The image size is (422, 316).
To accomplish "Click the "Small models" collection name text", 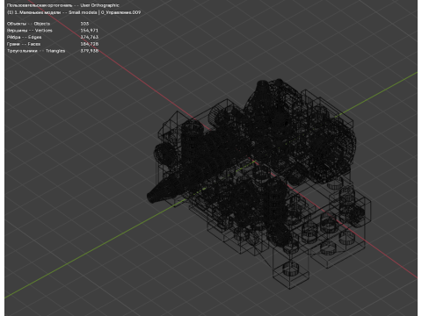I will click(x=83, y=12).
